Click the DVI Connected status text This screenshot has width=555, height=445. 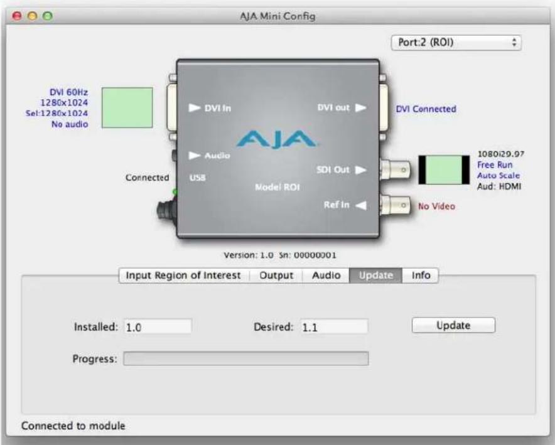(x=426, y=109)
